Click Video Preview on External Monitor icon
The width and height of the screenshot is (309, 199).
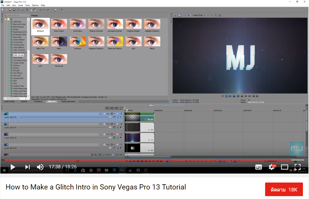(x=180, y=15)
